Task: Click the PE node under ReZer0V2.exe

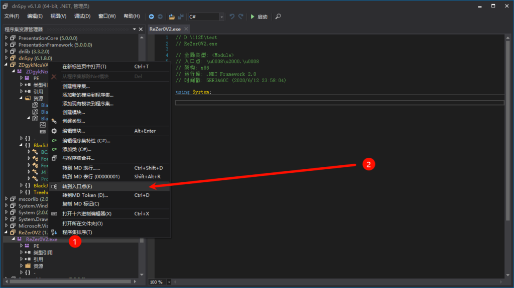Action: point(36,246)
